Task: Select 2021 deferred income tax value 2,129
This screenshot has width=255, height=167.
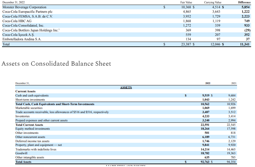Action: click(232, 141)
